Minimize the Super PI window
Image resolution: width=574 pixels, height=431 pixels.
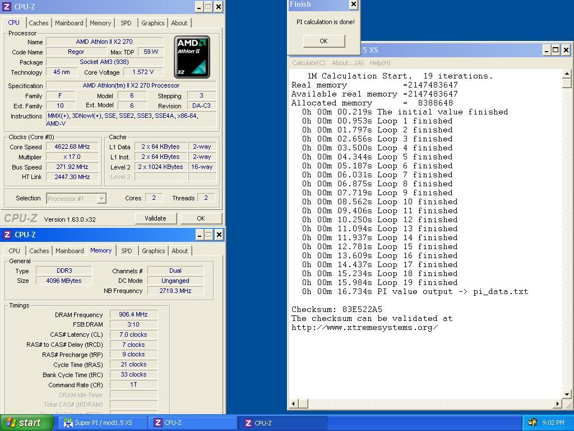546,50
